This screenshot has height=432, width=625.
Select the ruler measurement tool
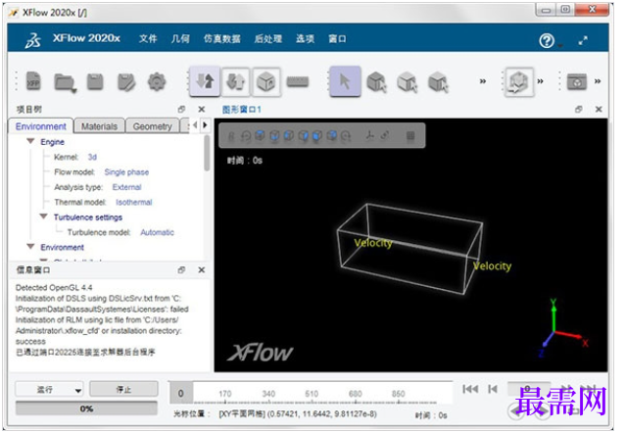(298, 81)
